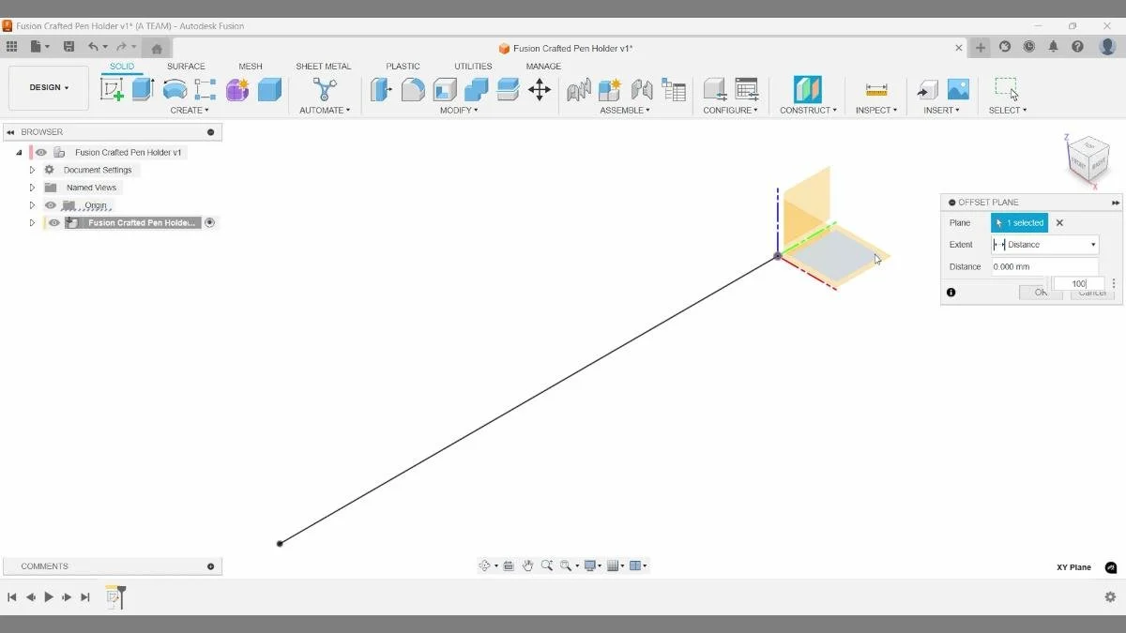The width and height of the screenshot is (1126, 633).
Task: Switch to the MESH tab
Action: coord(251,67)
